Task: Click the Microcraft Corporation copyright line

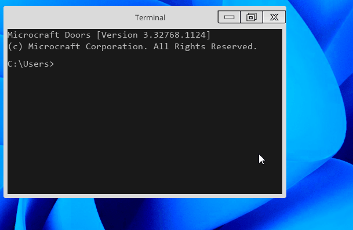Action: [x=132, y=46]
